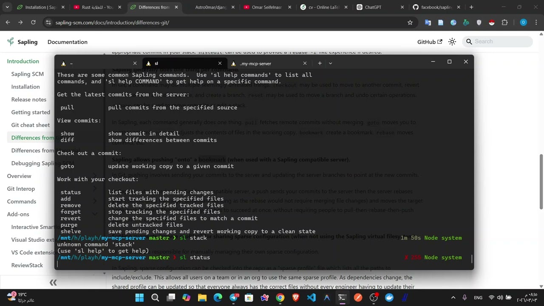This screenshot has height=306, width=544.
Task: Open Microsoft Store from the taskbar
Action: tap(249, 297)
